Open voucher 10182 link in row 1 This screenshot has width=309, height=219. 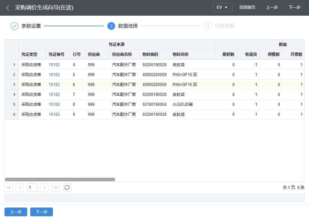click(54, 65)
